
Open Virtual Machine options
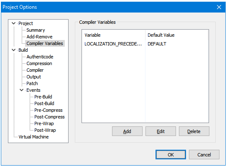coord(33,137)
